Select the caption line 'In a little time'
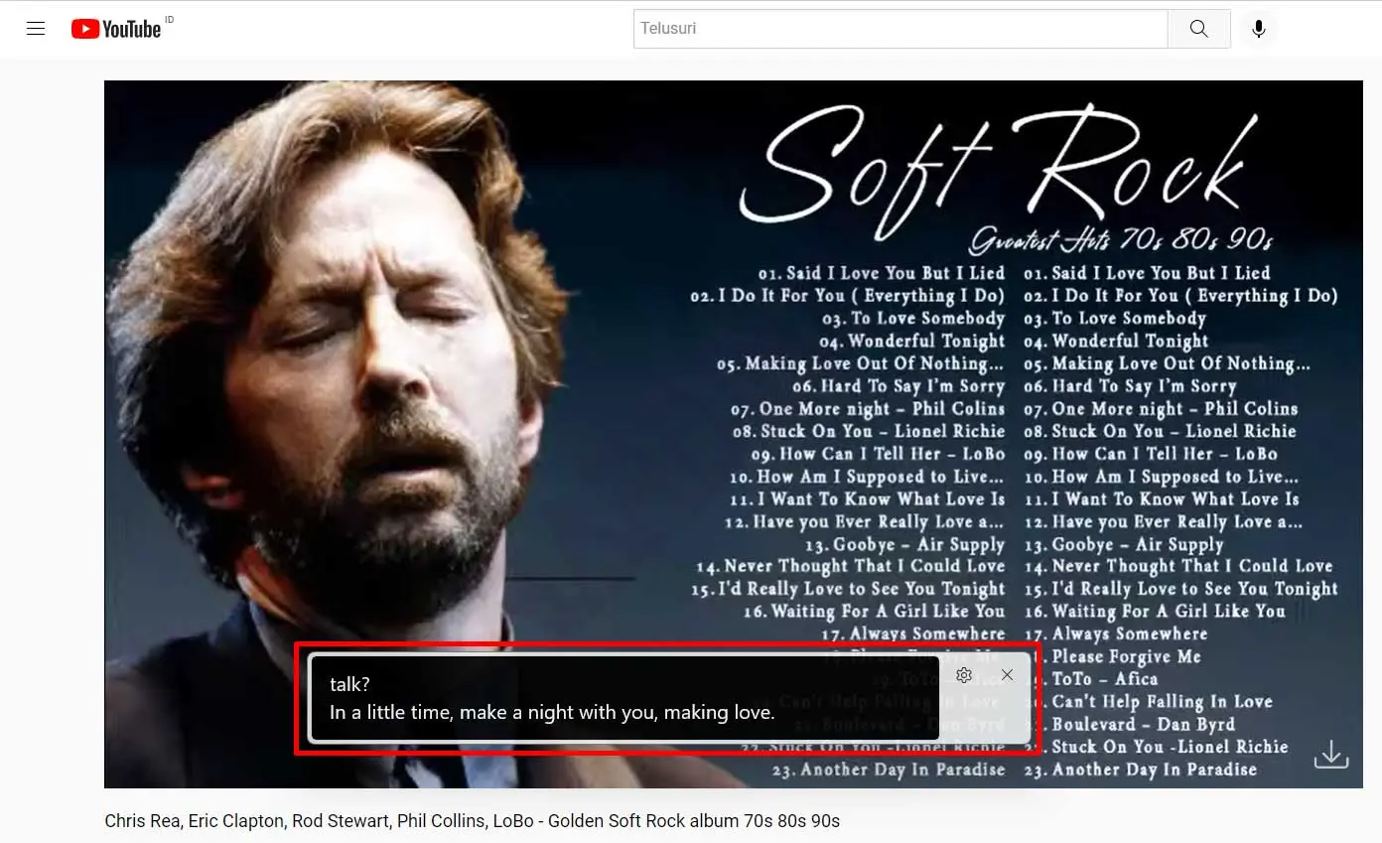 pos(552,713)
